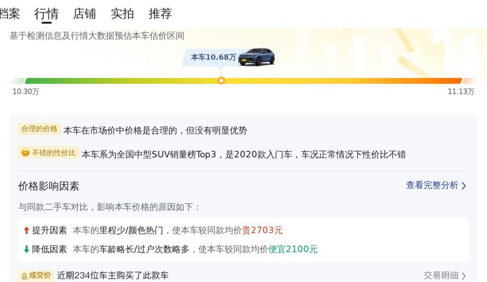This screenshot has width=487, height=282.
Task: Click the 11.13万 maximum price label
Action: 461,91
